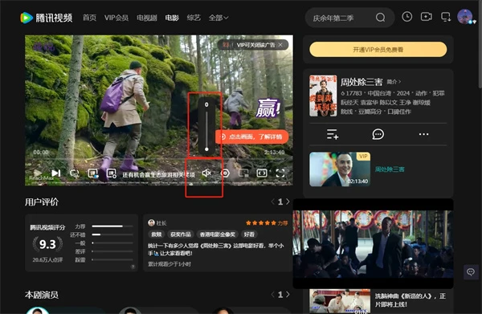
Task: Select the 好看 review tag
Action: [249, 234]
